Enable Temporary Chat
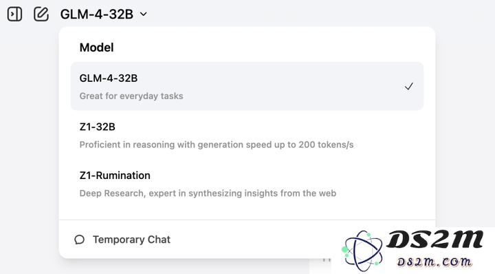 click(x=131, y=240)
